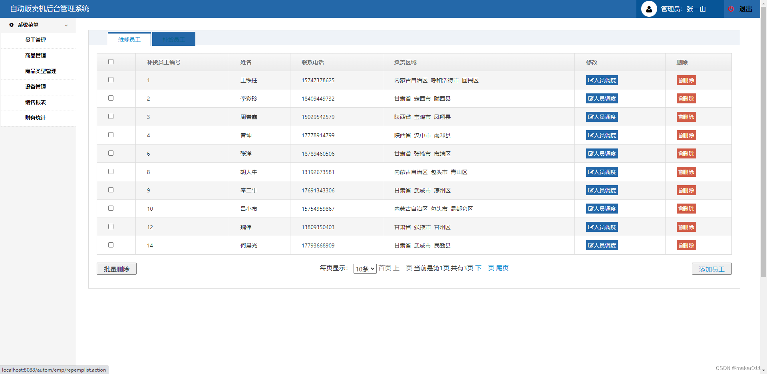Check the box for 李二牛 row
This screenshot has width=767, height=374.
[111, 190]
